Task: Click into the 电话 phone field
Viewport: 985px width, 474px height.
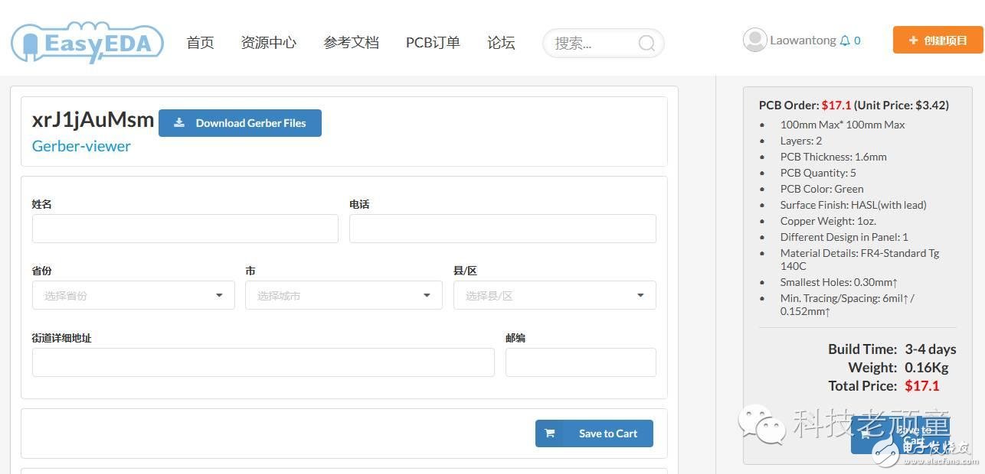Action: click(x=502, y=229)
